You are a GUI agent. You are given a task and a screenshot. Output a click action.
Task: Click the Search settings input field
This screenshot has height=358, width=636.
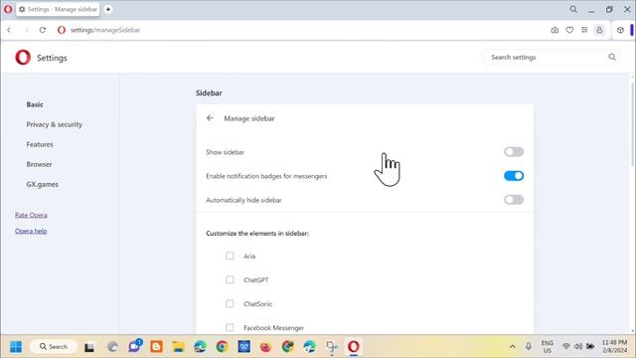coord(552,58)
